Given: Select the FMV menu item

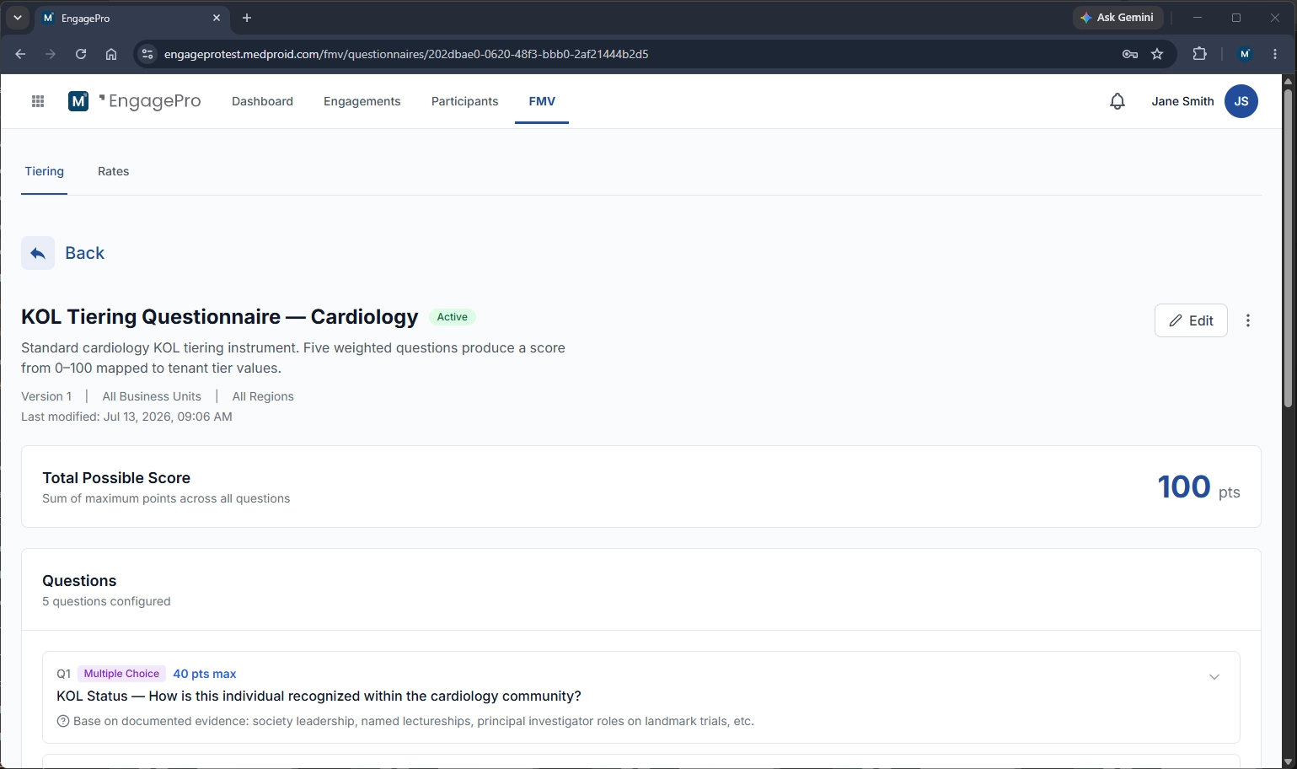Looking at the screenshot, I should pos(542,101).
